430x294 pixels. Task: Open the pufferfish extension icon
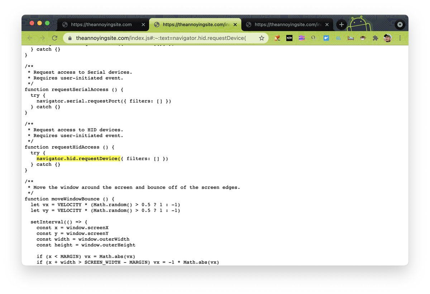363,38
